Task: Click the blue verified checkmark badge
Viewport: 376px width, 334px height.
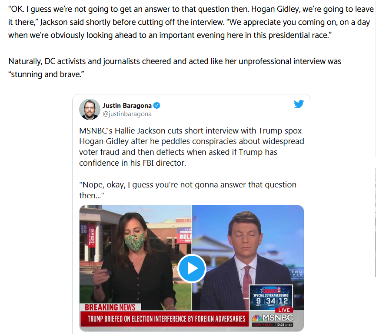Action: [x=157, y=105]
